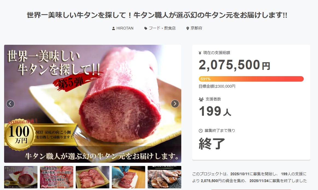Open the 京都府 location link
Screen dimensions: 318x190
[x=196, y=28]
